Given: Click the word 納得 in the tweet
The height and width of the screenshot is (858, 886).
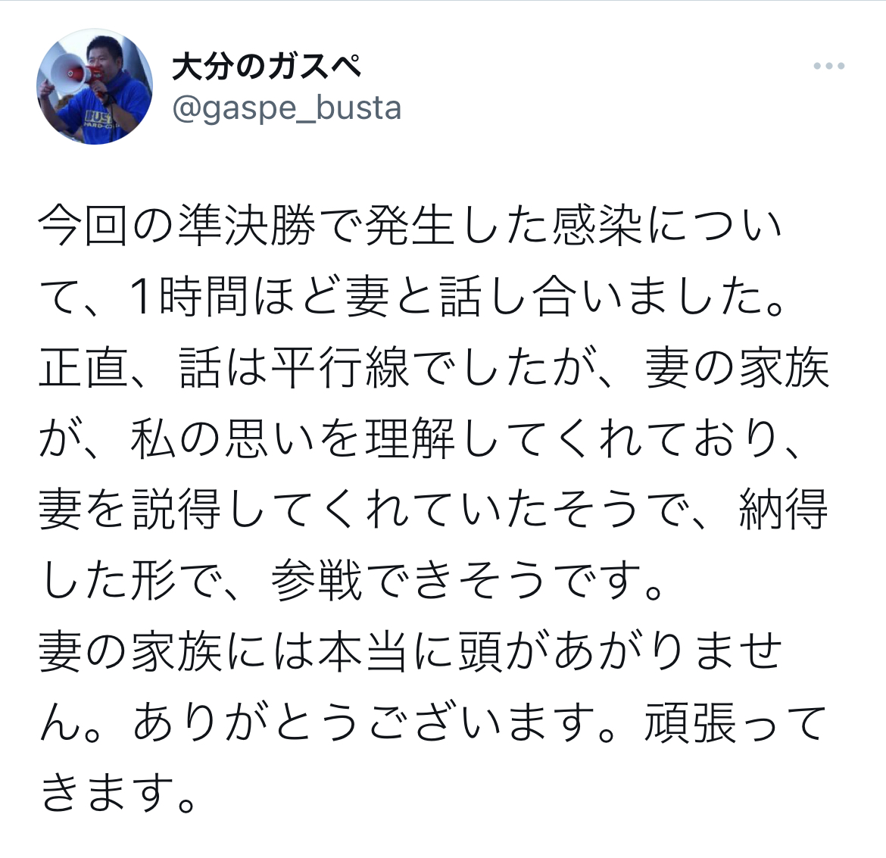Looking at the screenshot, I should click(x=783, y=510).
